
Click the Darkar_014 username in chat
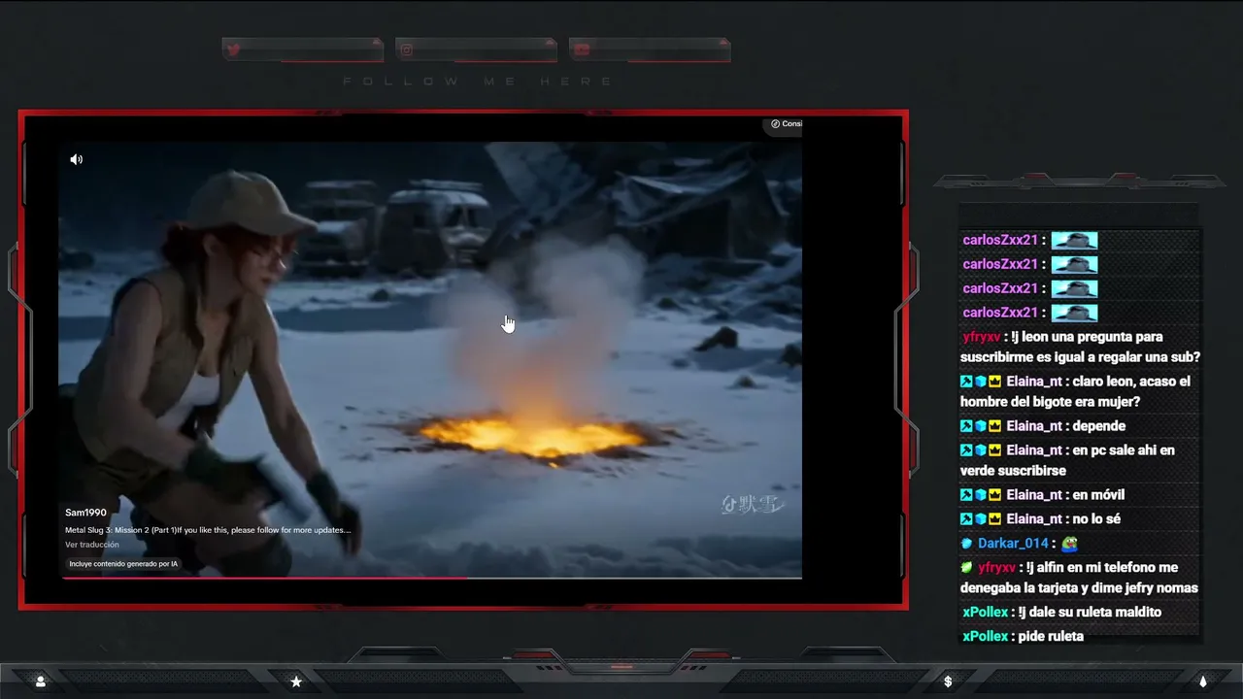coord(1013,544)
